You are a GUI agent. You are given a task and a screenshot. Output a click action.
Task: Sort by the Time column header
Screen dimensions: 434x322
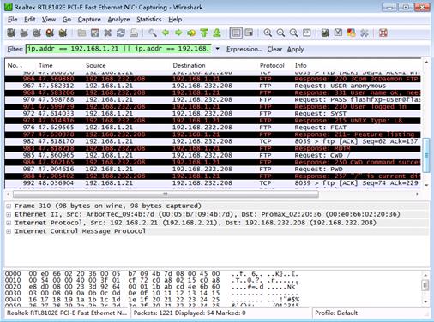tap(45, 65)
